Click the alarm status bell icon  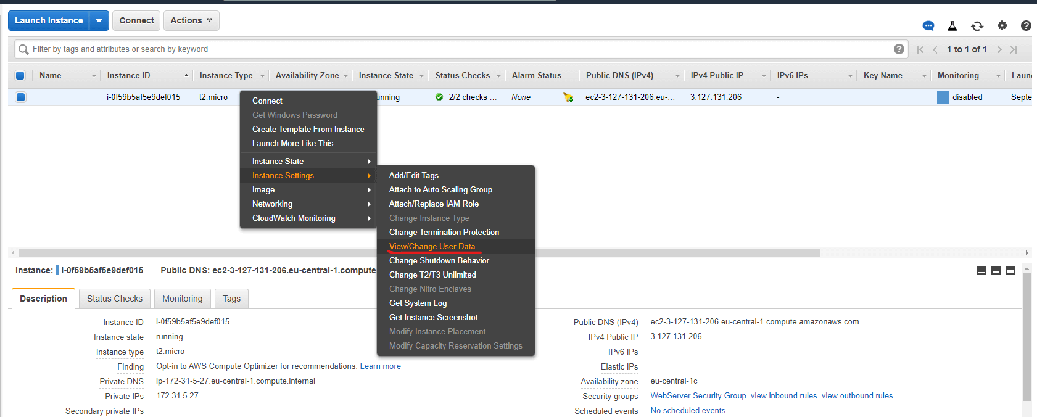[x=568, y=97]
